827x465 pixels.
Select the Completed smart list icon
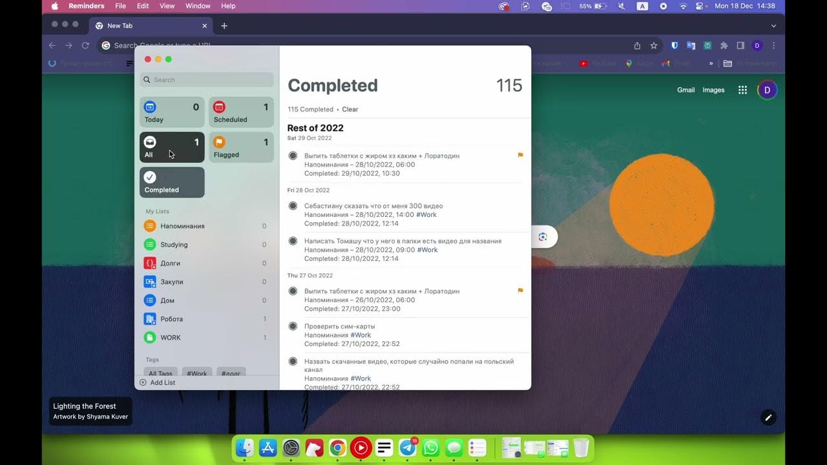pos(151,176)
